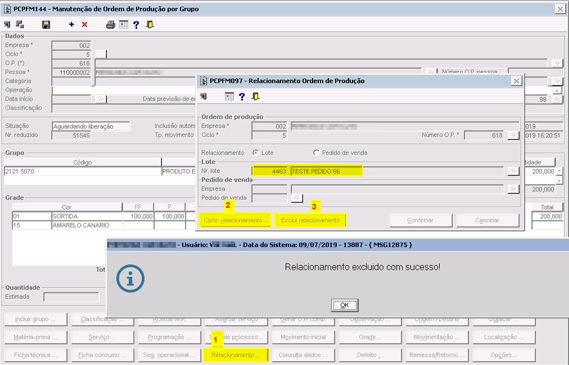Click the Movimento inicial button
This screenshot has width=569, height=365.
tap(303, 337)
